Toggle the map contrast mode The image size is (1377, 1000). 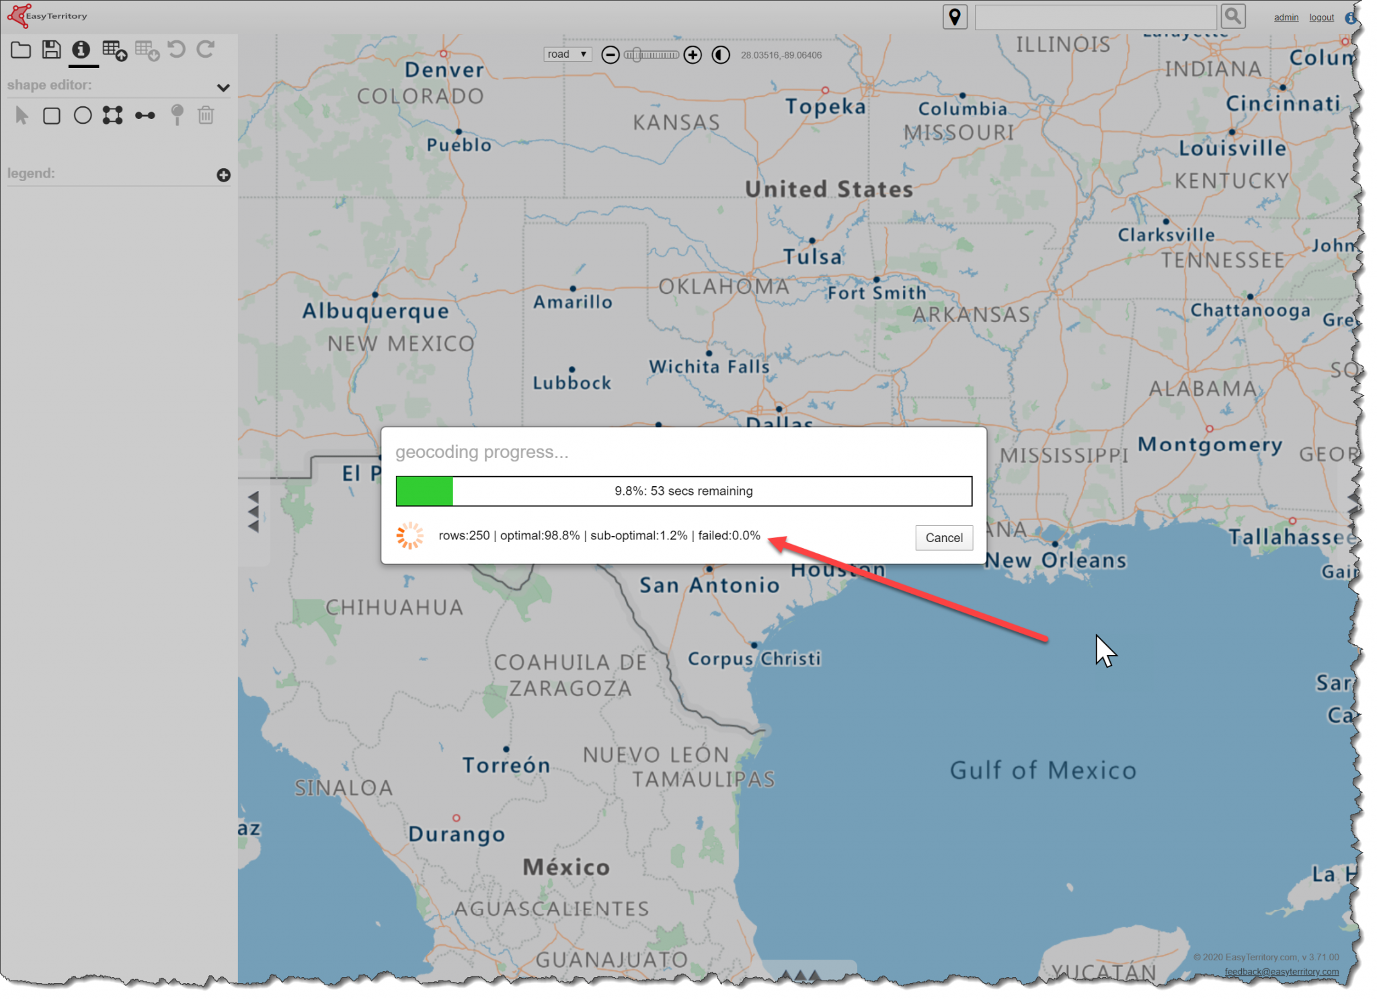pyautogui.click(x=720, y=54)
